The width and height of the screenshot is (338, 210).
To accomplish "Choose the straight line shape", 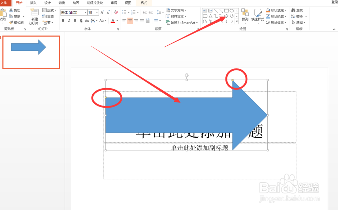I will 216,10.
